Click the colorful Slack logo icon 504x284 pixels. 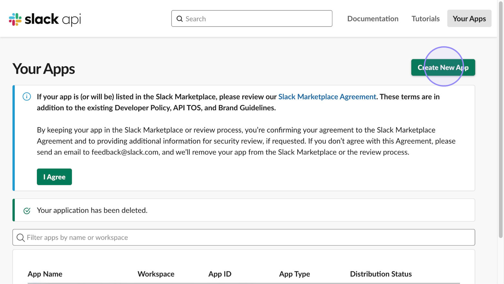[15, 19]
